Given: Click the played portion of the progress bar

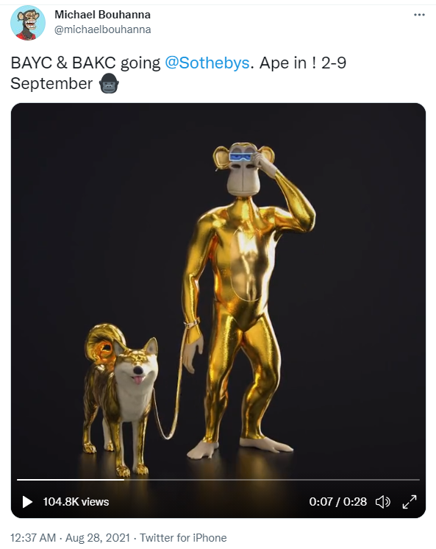Looking at the screenshot, I should (71, 480).
